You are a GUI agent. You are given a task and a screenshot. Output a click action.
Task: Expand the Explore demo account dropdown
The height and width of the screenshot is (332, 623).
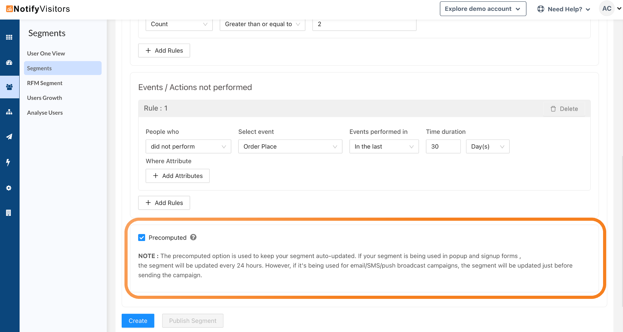[x=482, y=9]
